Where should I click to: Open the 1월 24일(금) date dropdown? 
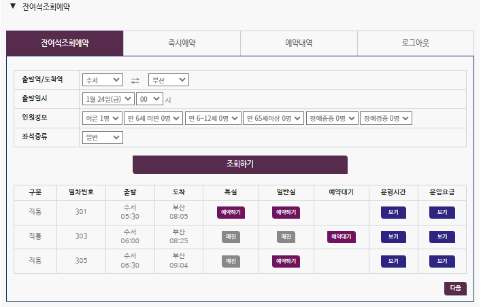pyautogui.click(x=108, y=99)
